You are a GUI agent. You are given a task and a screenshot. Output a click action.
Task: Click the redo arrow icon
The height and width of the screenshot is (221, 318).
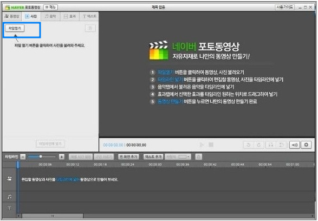[258, 145]
